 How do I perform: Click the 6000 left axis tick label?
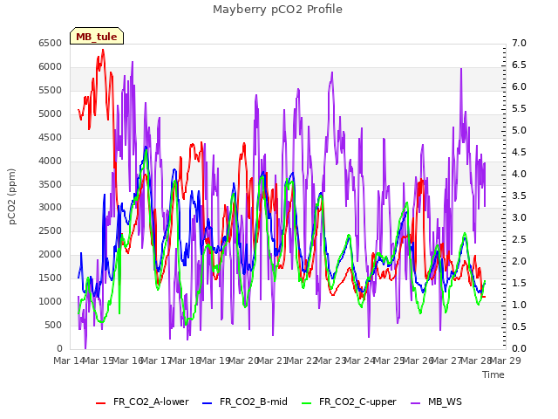[51, 66]
